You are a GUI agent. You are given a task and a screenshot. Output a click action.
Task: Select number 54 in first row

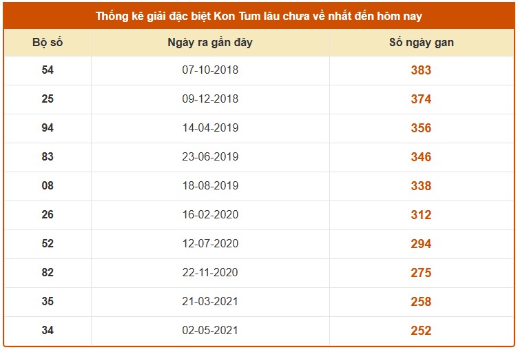click(48, 70)
